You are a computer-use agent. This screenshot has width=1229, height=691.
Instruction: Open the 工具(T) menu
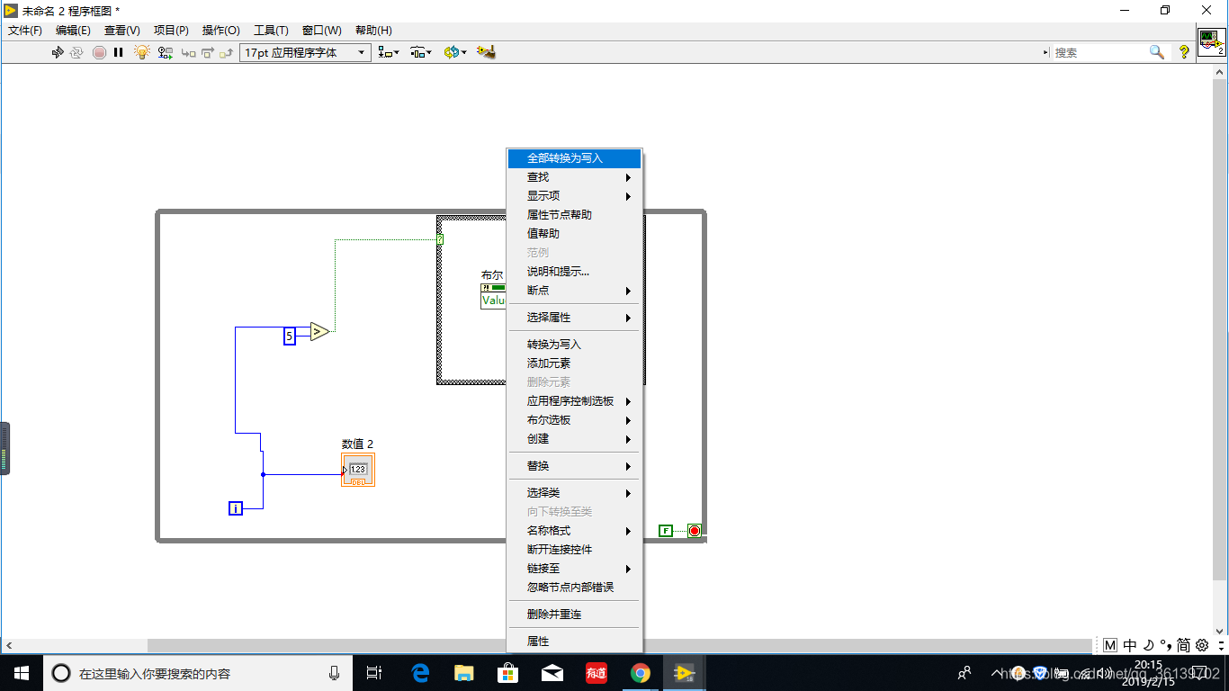(271, 30)
